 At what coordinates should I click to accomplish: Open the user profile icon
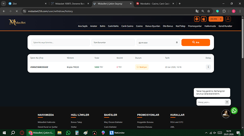tap(228, 19)
